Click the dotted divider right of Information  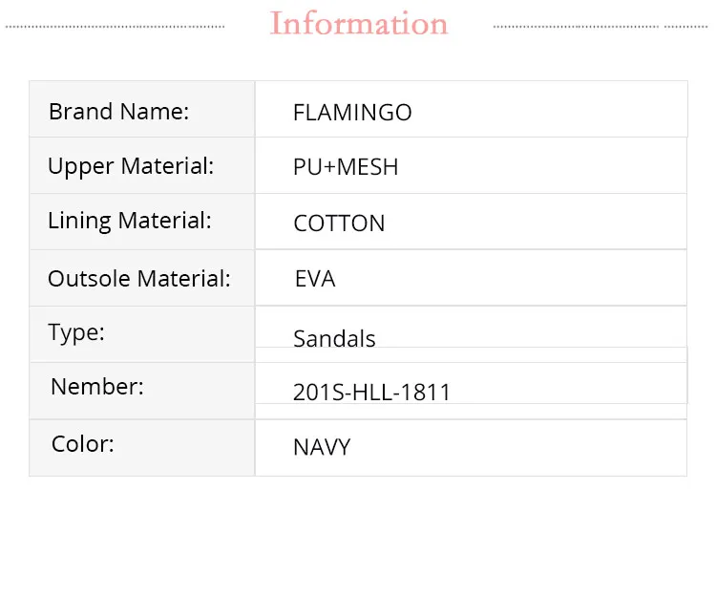[x=601, y=27]
